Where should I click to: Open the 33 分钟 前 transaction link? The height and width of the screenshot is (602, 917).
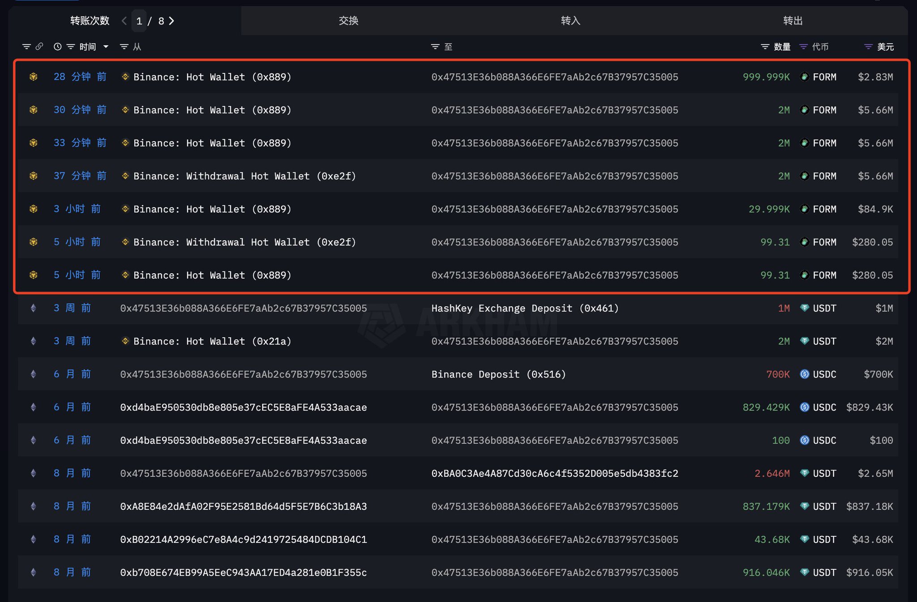tap(80, 143)
